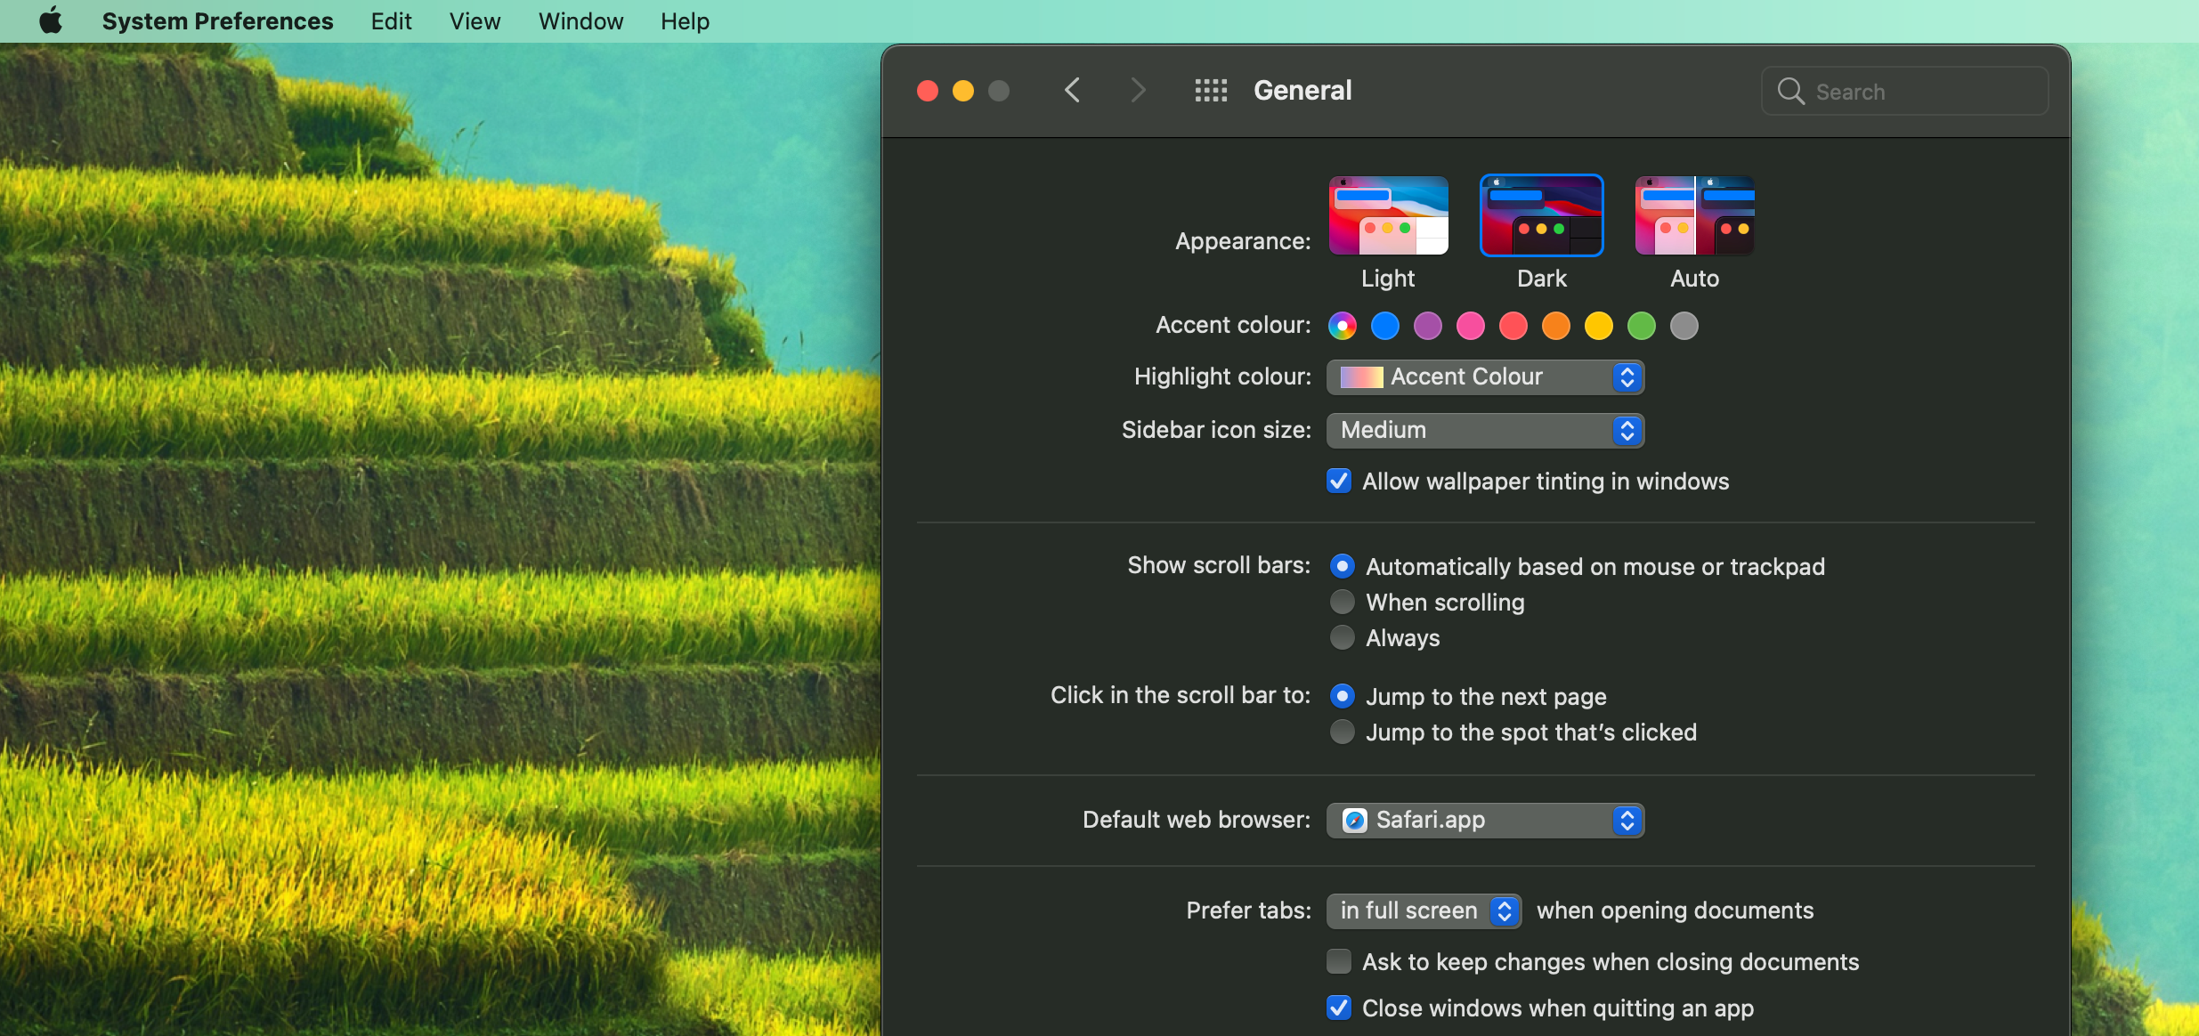The width and height of the screenshot is (2199, 1036).
Task: Open the Apple menu
Action: (51, 20)
